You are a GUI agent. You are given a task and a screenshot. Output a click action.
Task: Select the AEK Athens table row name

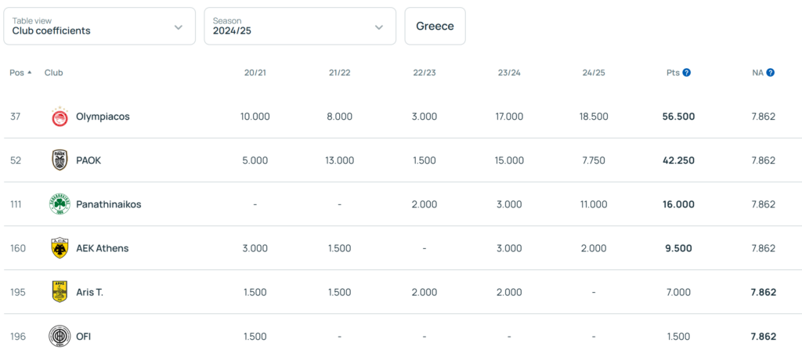point(102,248)
